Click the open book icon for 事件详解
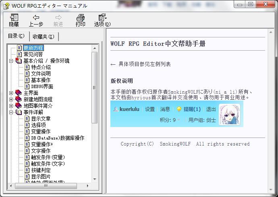278x197 pixels. [19, 112]
